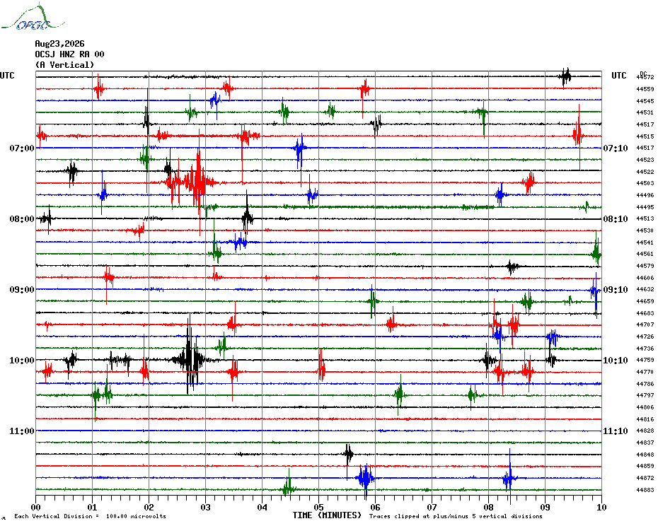The height and width of the screenshot is (526, 658).
Task: Click the DC value 44523
Action: coord(645,160)
